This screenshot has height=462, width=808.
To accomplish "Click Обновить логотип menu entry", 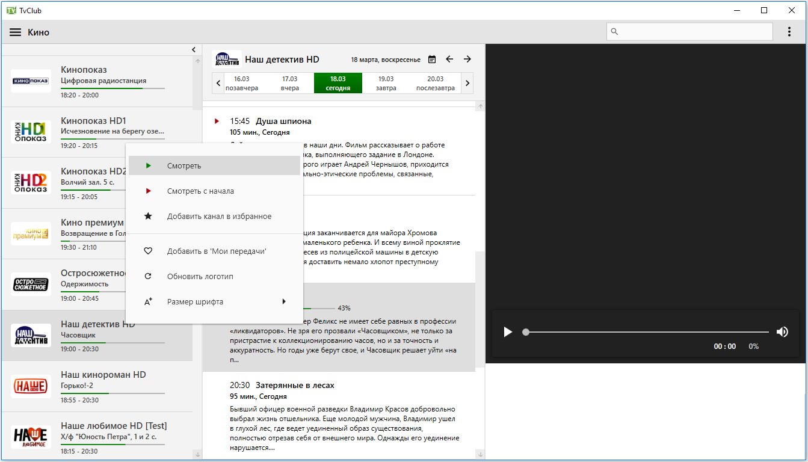I will pos(214,276).
